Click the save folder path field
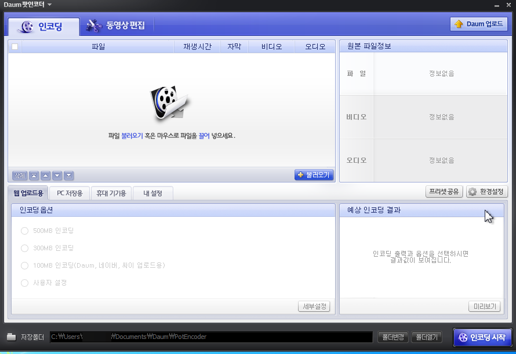The image size is (516, 354). (211, 337)
